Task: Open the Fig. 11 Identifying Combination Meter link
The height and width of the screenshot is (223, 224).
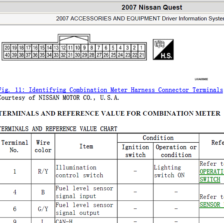Action: point(111,90)
